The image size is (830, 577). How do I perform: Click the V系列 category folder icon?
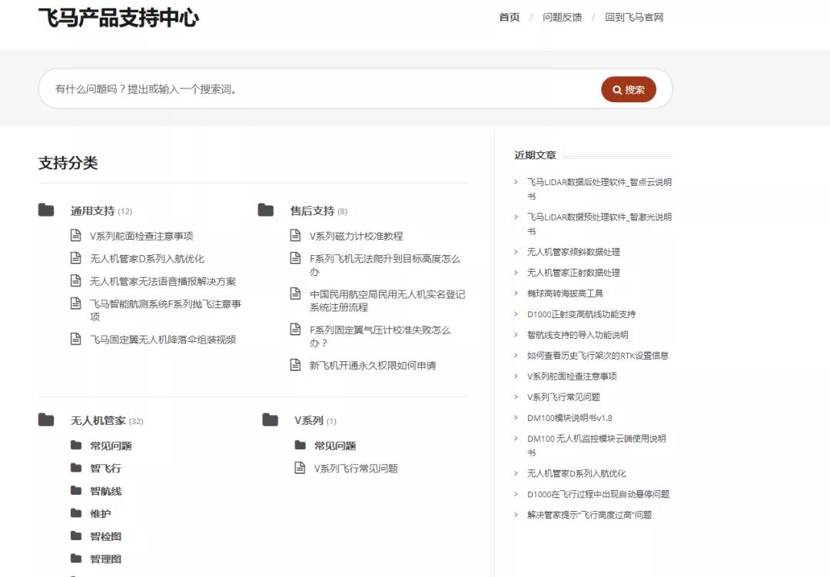270,419
